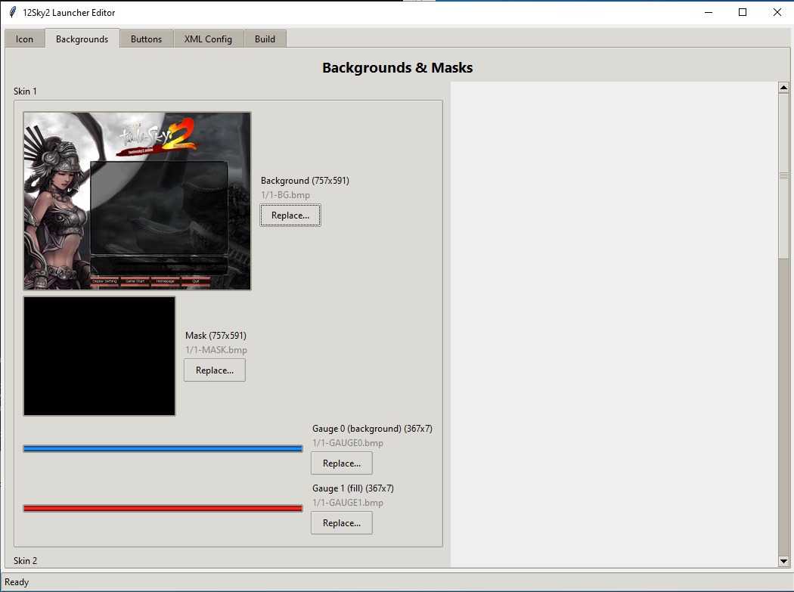Replace the 1-MASK.bmp mask image
The image size is (794, 592).
coord(215,370)
